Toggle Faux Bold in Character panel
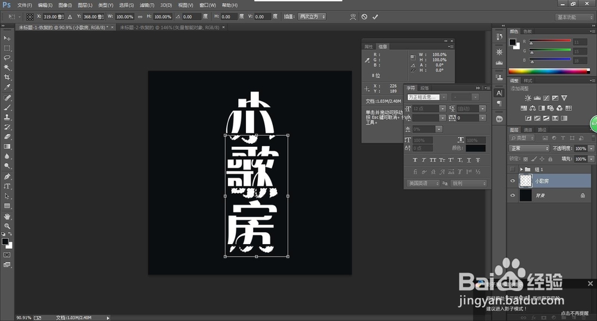Viewport: 597px width, 321px height. click(415, 160)
